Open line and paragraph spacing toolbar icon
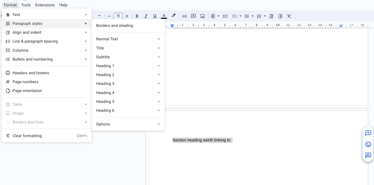Viewport: 374px width, 185px height. pyautogui.click(x=225, y=16)
